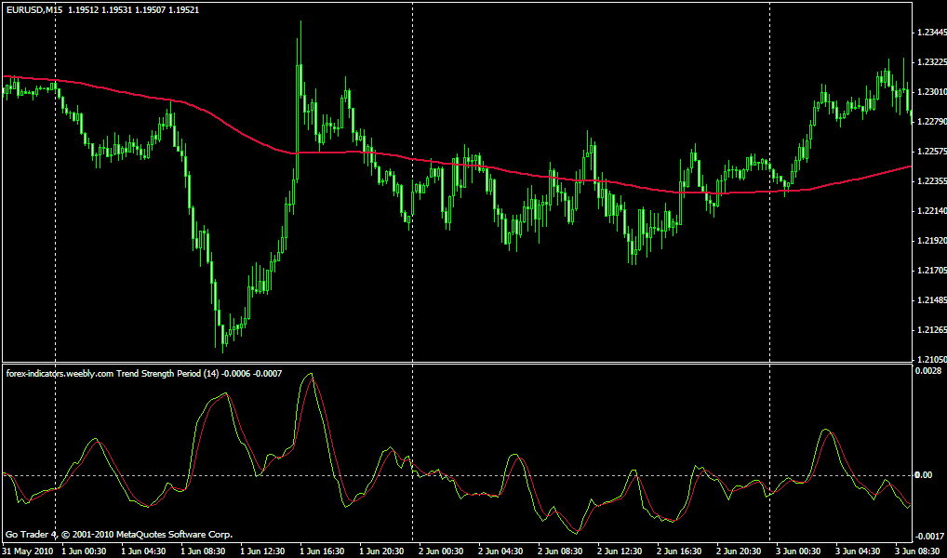The width and height of the screenshot is (947, 558).
Task: Click the 1.22140 price scale label
Action: [930, 211]
